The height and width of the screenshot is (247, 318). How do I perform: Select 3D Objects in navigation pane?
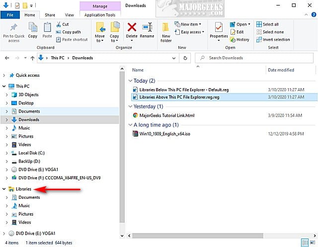click(x=28, y=95)
